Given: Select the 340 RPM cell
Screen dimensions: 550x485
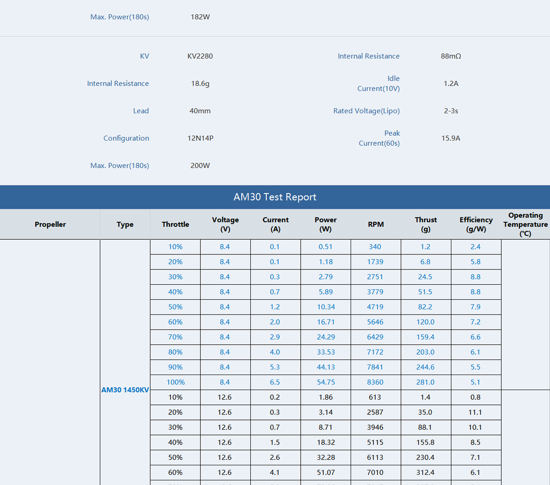Looking at the screenshot, I should coord(376,247).
